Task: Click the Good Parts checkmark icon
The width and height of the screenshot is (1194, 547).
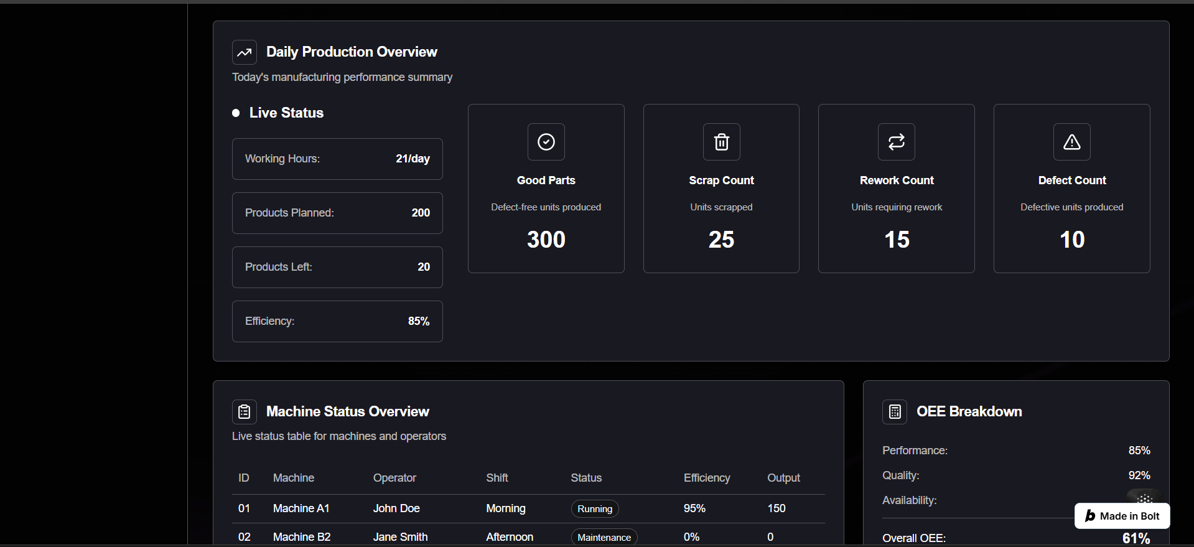Action: 546,142
